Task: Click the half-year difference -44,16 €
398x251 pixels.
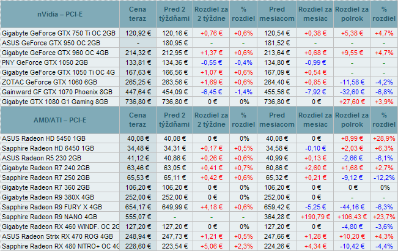Action: [x=352, y=207]
